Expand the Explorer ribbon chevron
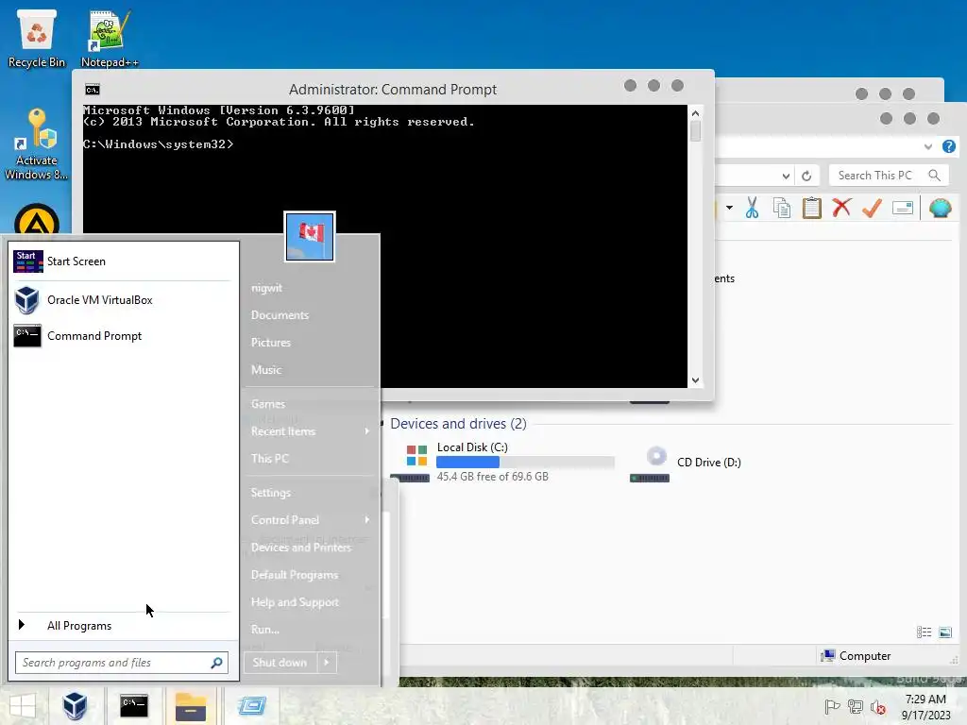This screenshot has height=725, width=967. (x=928, y=146)
